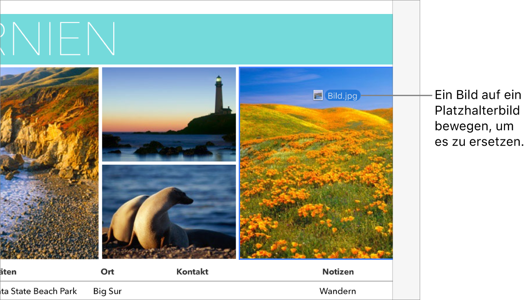This screenshot has height=300, width=528.
Task: Click the Notizen column header
Action: click(338, 272)
